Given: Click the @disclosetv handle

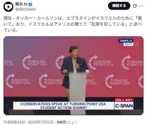Looking at the screenshot, I should pos(26,9).
